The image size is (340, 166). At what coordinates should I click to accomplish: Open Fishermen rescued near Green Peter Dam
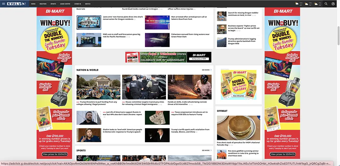click(x=190, y=35)
